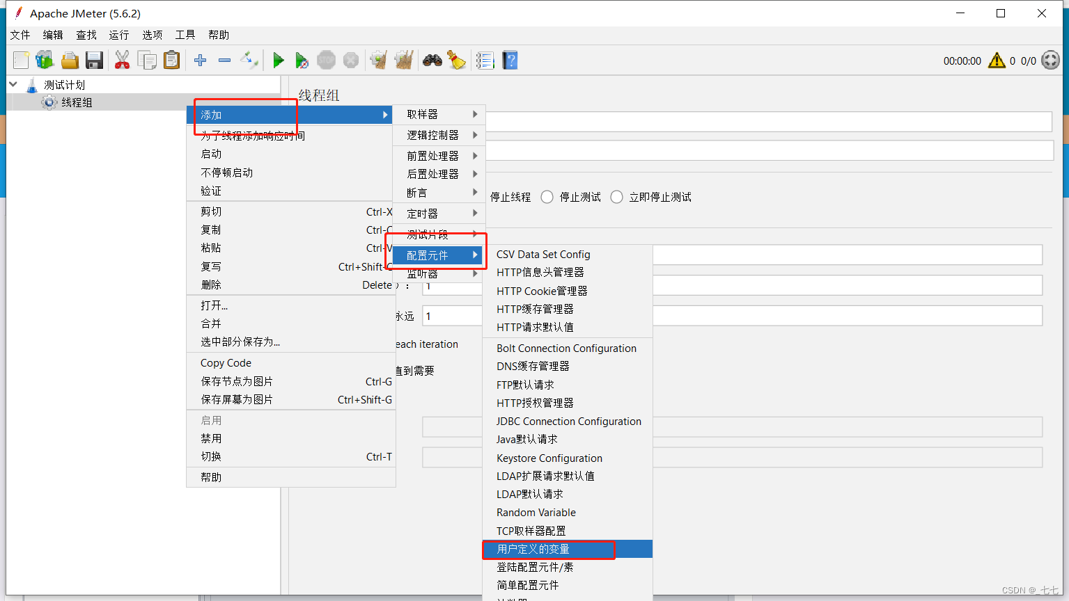This screenshot has height=601, width=1069.
Task: Choose 不停顿启动 in context menu
Action: point(290,173)
